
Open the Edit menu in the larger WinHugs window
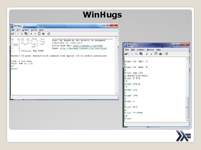click(18, 30)
